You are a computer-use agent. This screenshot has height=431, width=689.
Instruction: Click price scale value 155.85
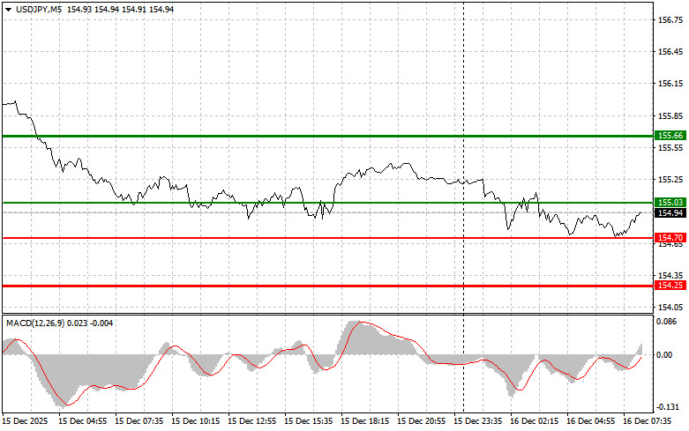click(x=670, y=116)
